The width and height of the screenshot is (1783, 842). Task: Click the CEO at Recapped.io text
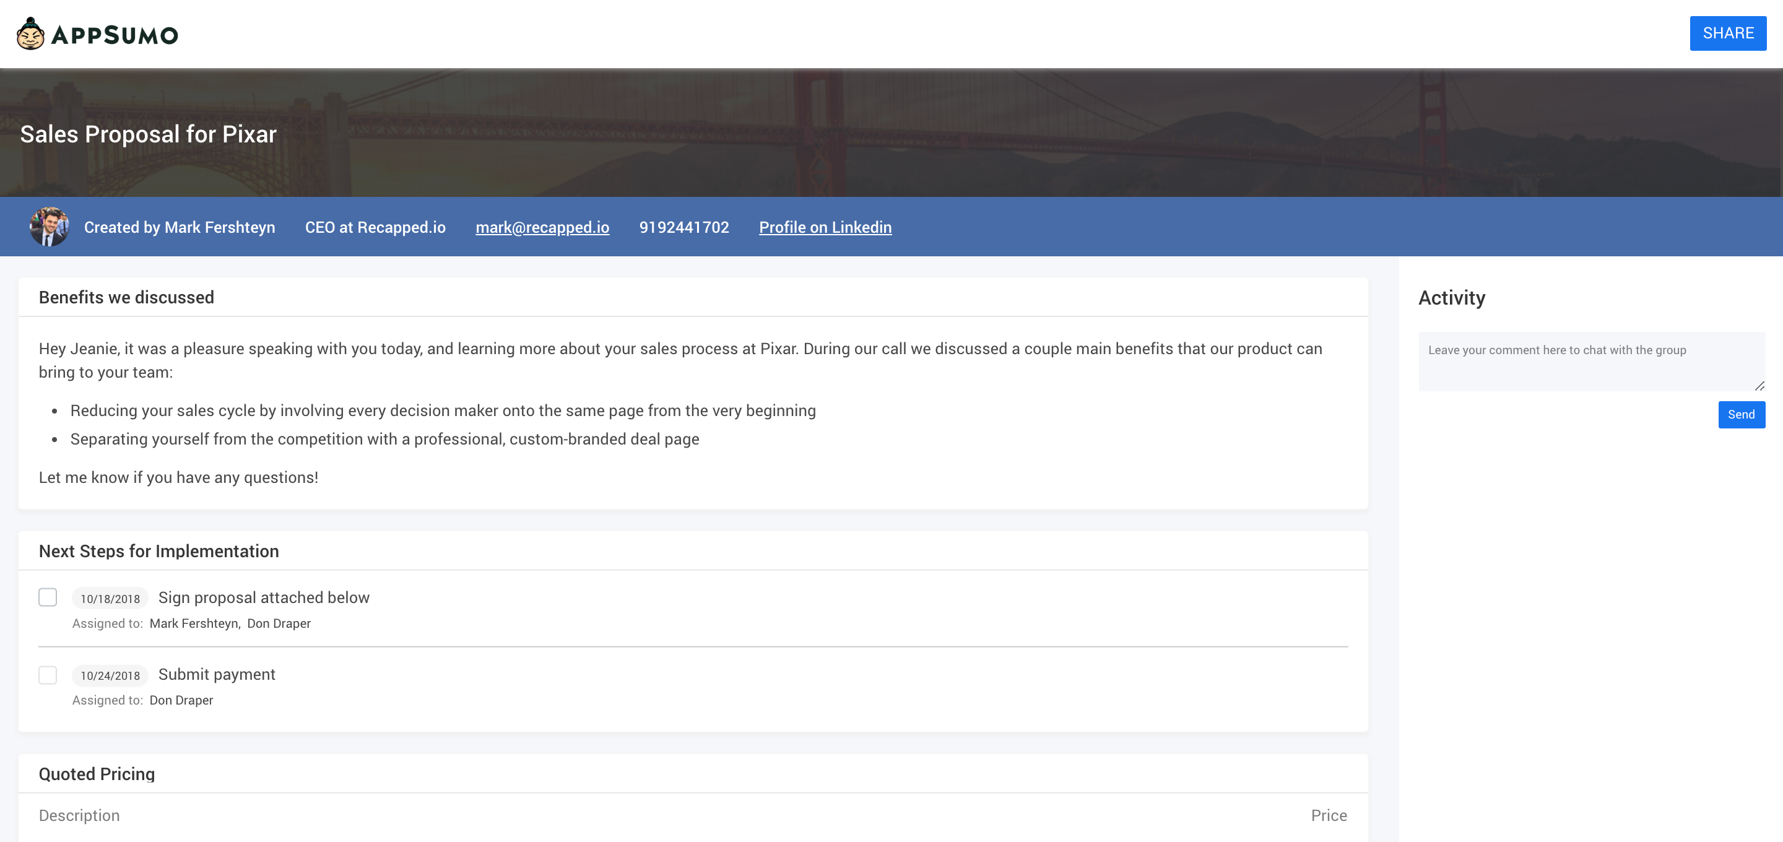[x=375, y=227]
